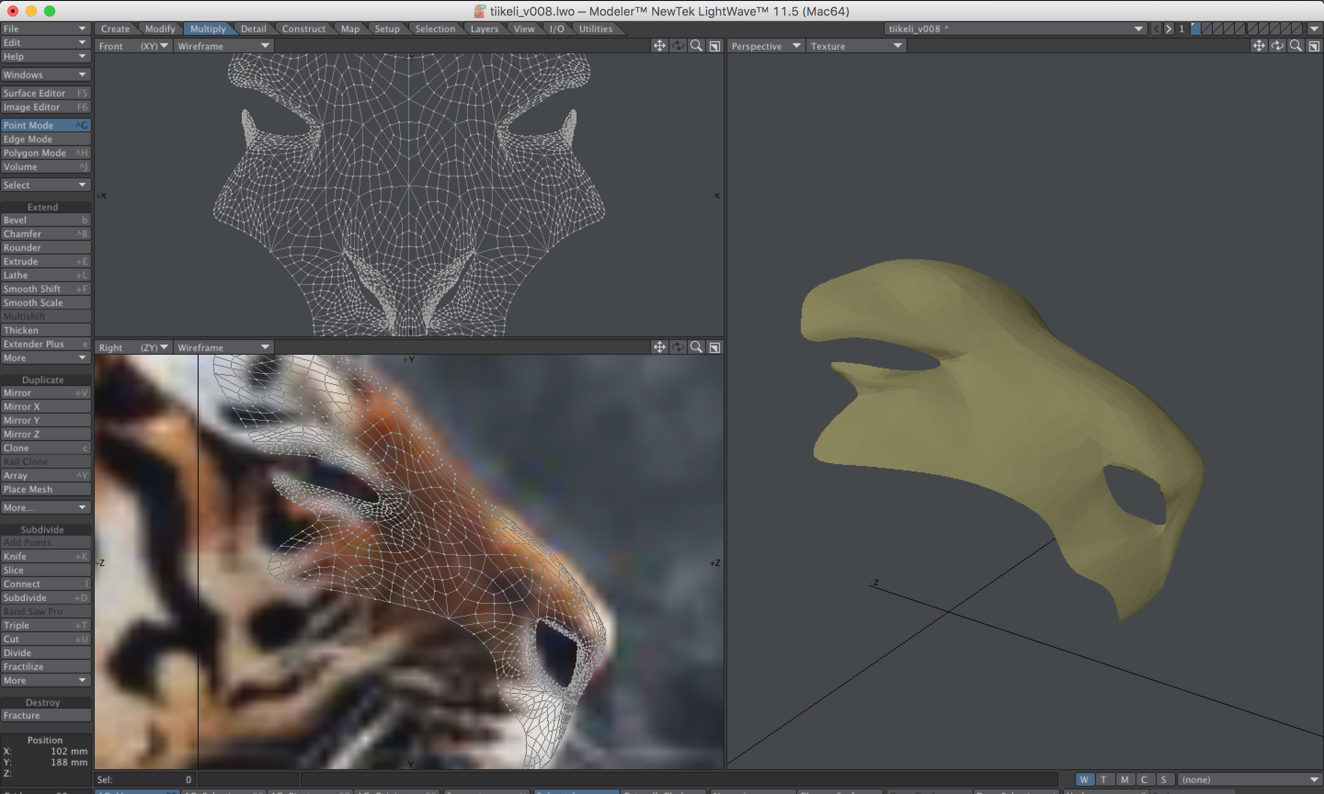
Task: Click the zoom magnifier in the Perspective viewport
Action: pyautogui.click(x=1295, y=46)
